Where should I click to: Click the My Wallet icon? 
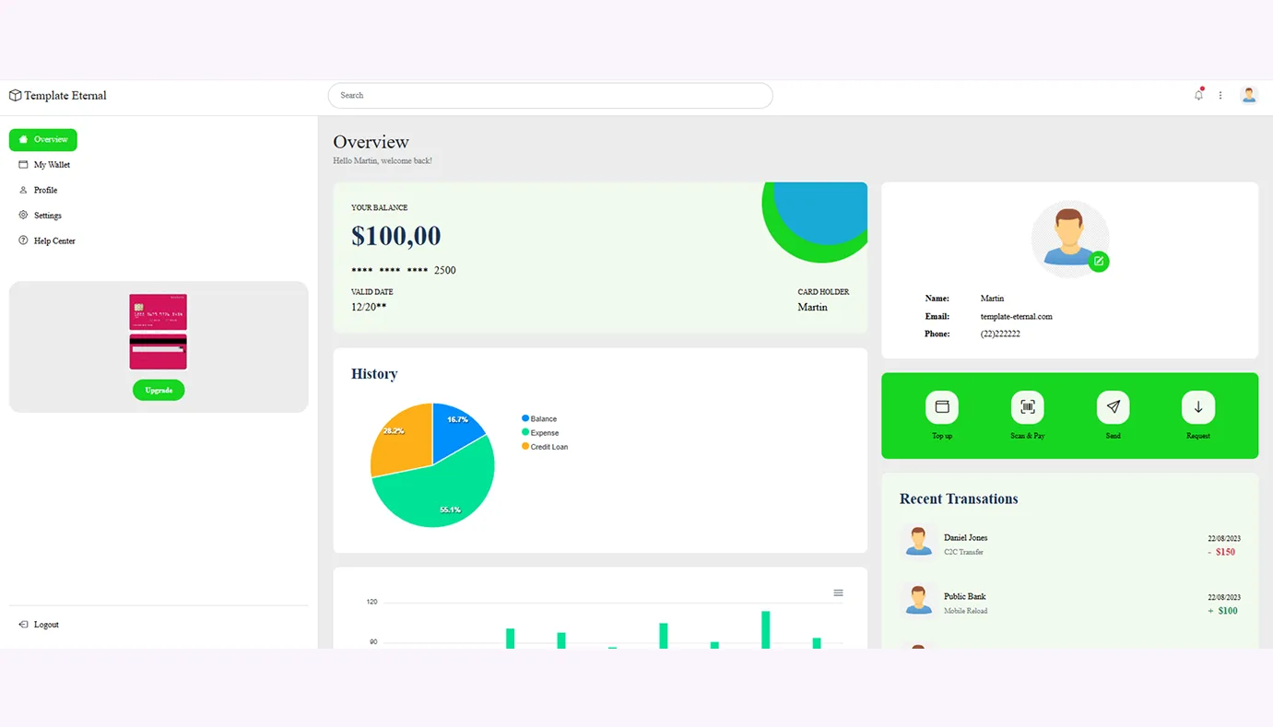24,165
